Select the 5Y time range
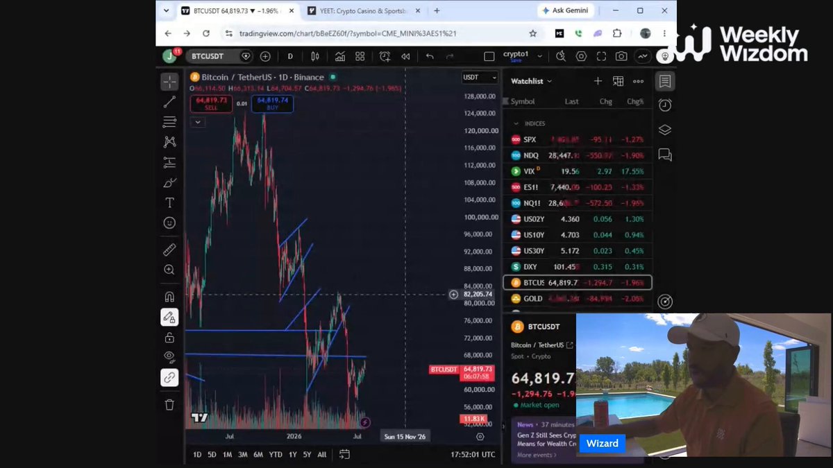This screenshot has width=833, height=468. (307, 454)
